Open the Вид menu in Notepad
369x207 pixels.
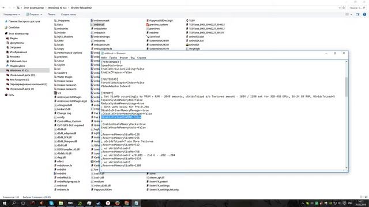pos(133,57)
